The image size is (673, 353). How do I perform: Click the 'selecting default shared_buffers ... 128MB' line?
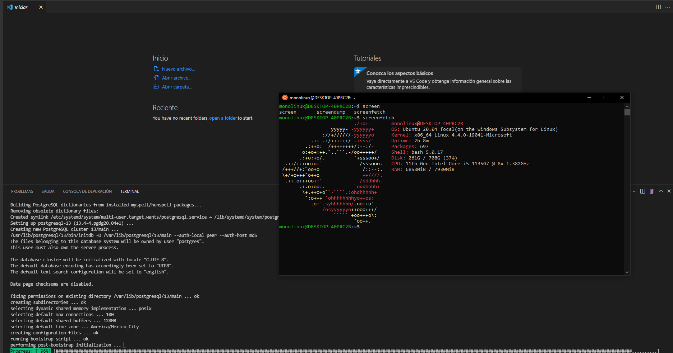coord(63,321)
